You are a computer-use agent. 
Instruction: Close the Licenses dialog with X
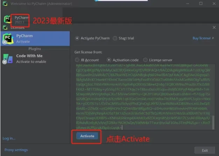point(214,27)
